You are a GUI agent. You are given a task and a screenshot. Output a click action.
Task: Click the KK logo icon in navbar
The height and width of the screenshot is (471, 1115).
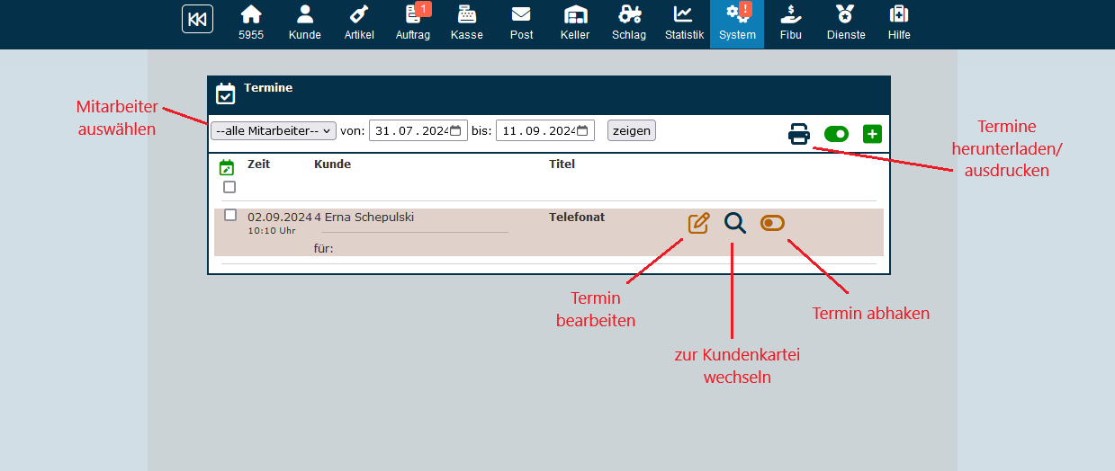[x=197, y=20]
